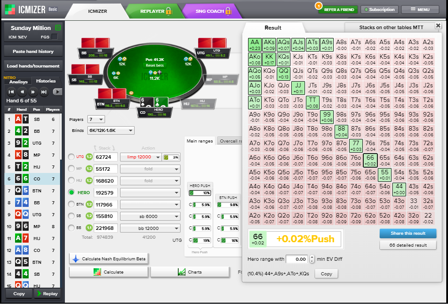Jump to the first hand in Histories
448x304 pixels.
[x=11, y=92]
